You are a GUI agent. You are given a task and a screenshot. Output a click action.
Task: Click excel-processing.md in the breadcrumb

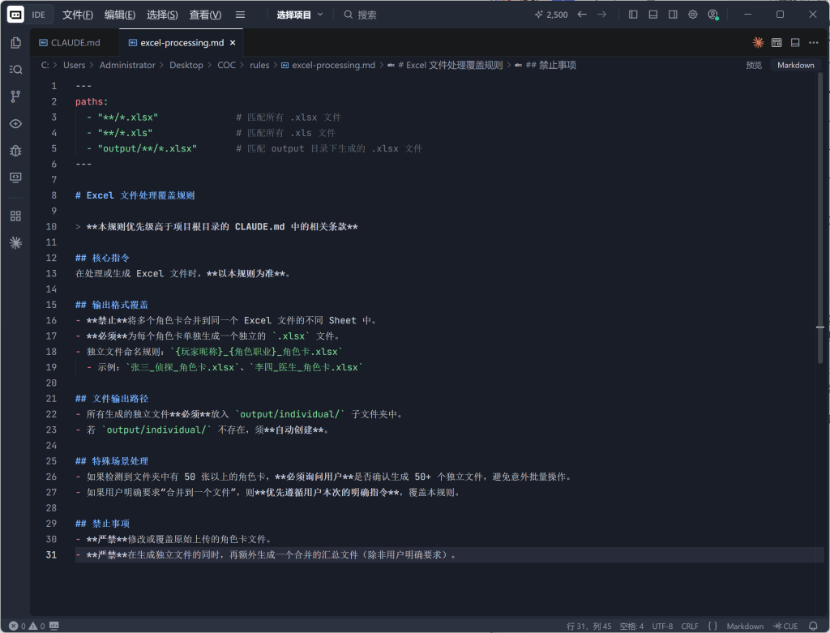[328, 65]
